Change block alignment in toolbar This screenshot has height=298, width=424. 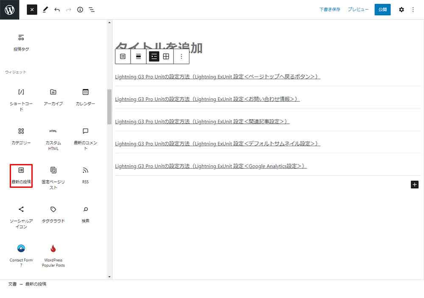coord(138,56)
